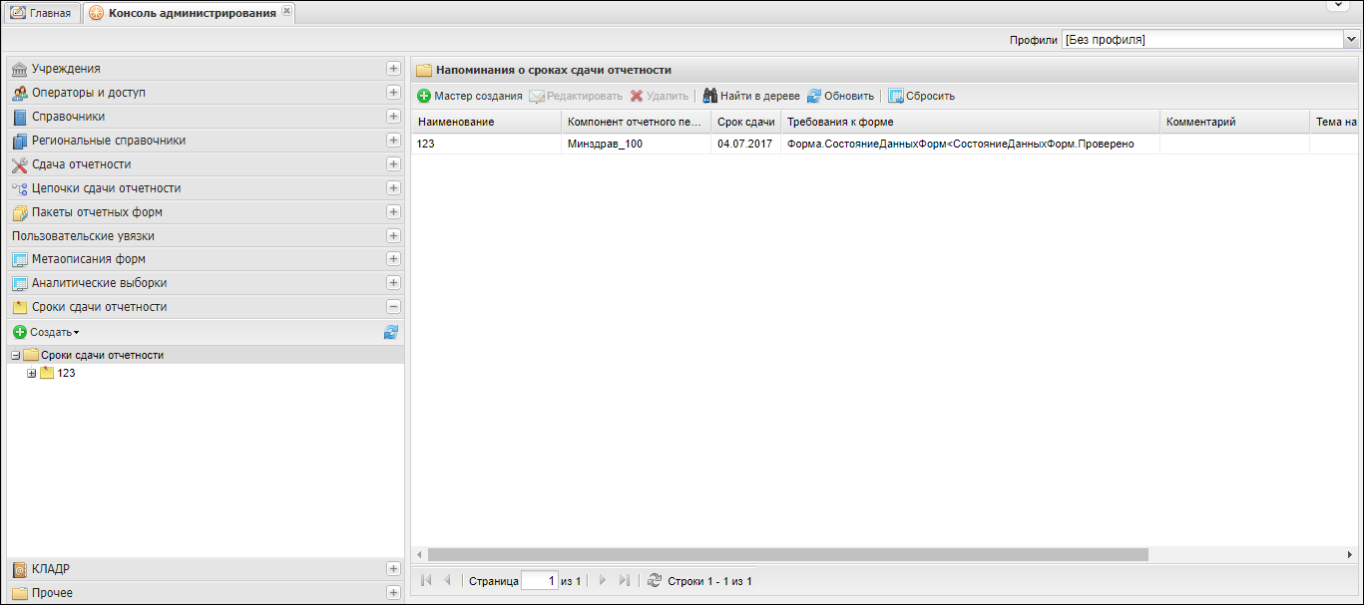The image size is (1364, 605).
Task: Expand the 123 tree folder node
Action: click(x=32, y=374)
